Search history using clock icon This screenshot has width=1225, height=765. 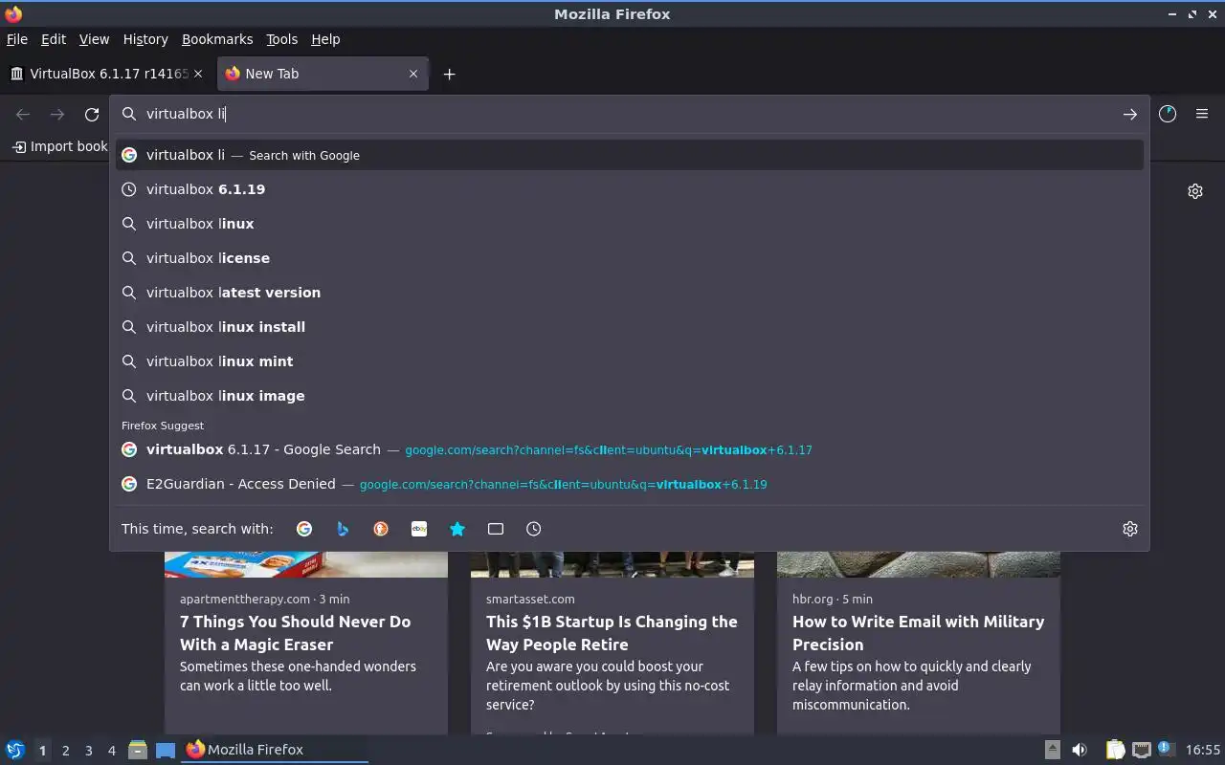pyautogui.click(x=534, y=529)
